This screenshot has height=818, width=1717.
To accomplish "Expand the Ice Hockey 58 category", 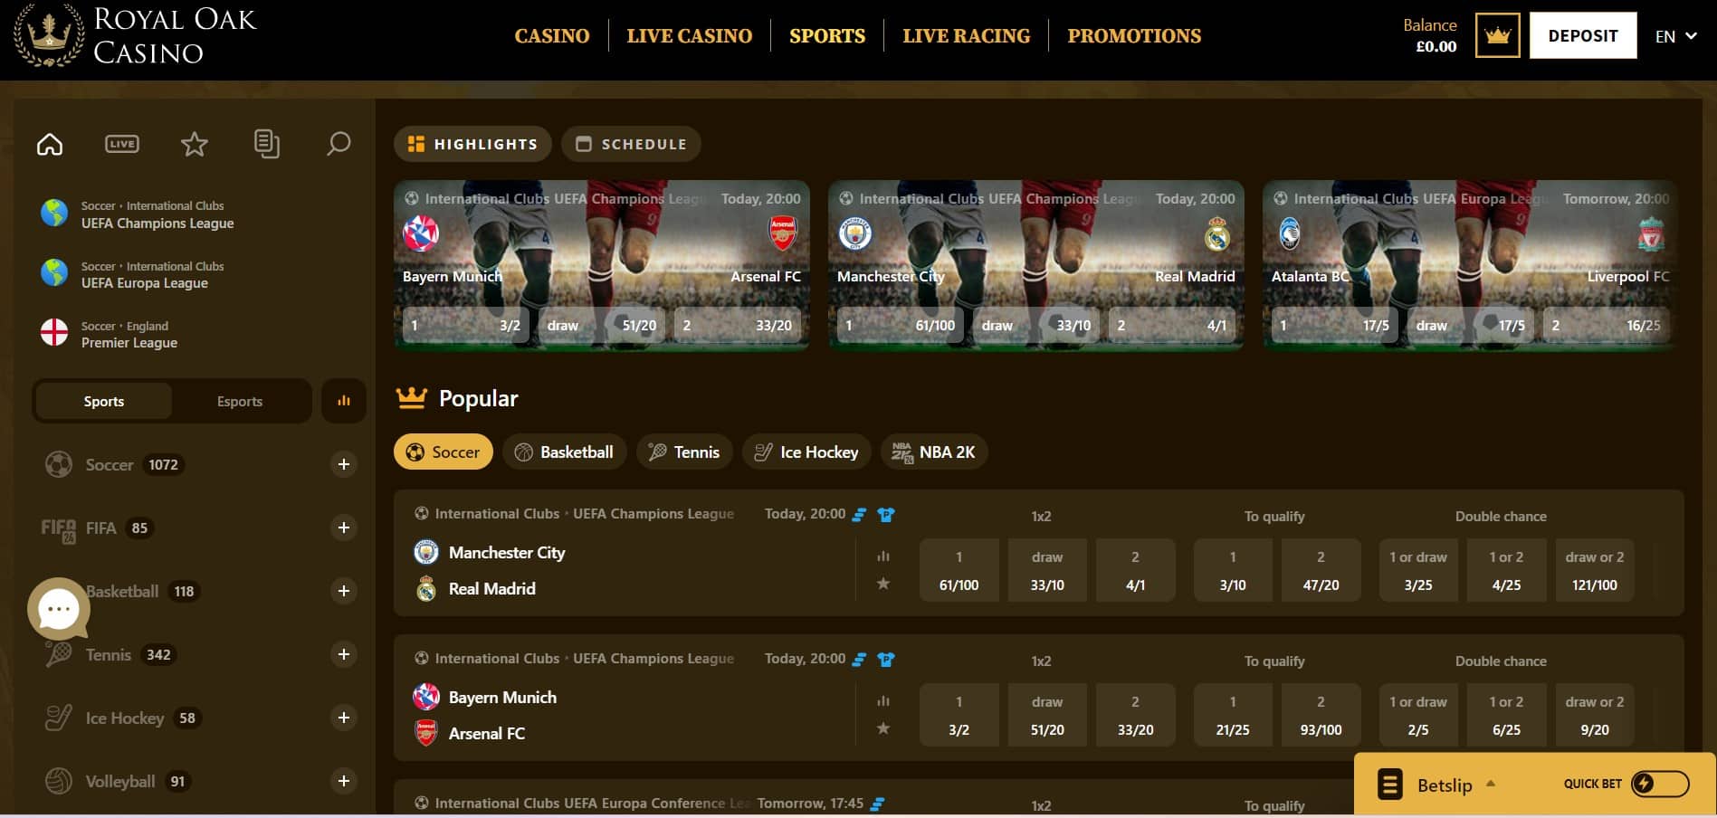I will (x=344, y=718).
